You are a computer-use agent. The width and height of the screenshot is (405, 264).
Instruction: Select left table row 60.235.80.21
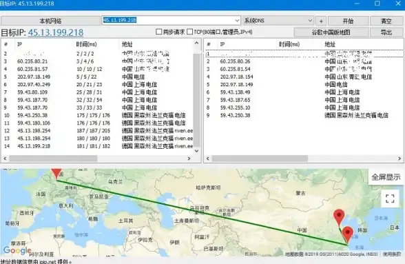98,61
